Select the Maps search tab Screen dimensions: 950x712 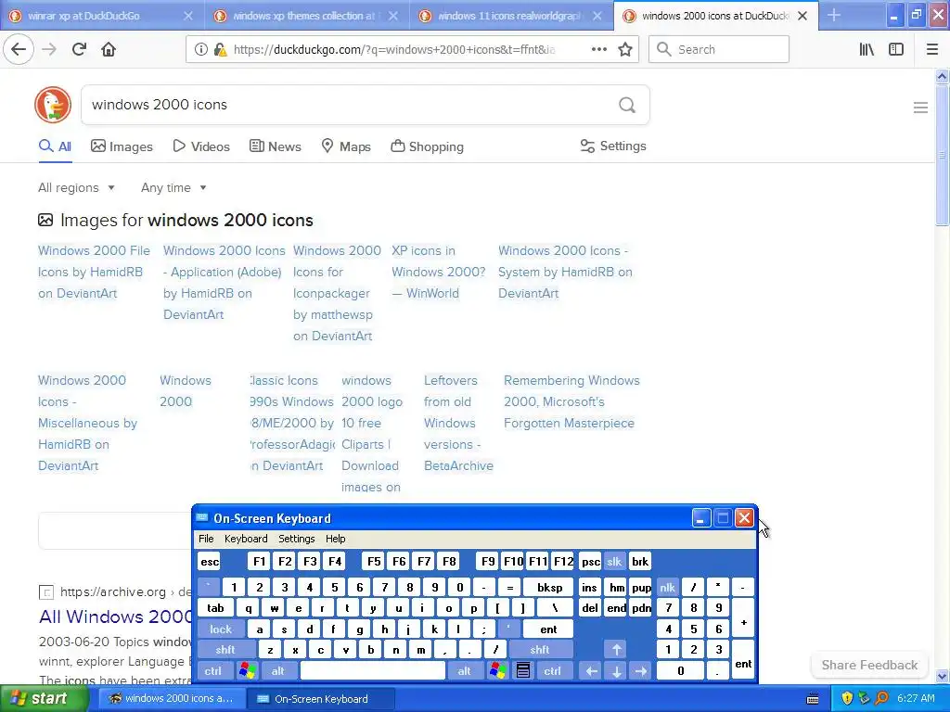coord(346,146)
